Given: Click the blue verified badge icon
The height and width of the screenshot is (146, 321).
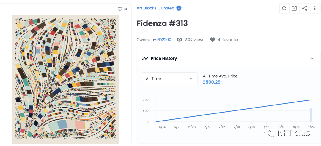Looking at the screenshot, I should coord(179,8).
